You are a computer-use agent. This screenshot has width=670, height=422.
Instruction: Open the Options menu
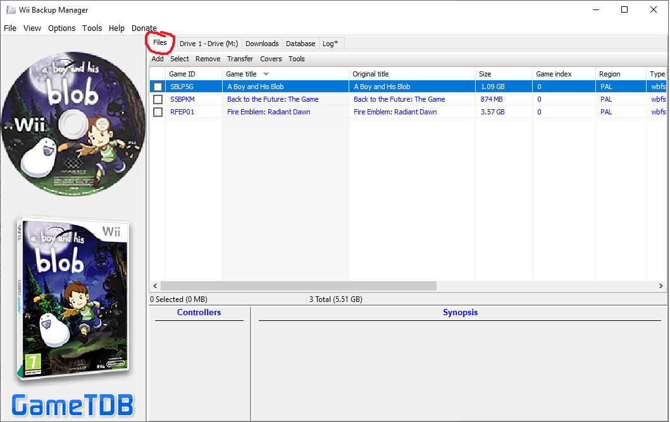(x=61, y=28)
